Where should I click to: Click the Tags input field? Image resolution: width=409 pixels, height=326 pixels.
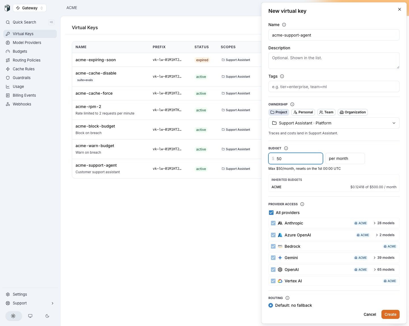334,87
